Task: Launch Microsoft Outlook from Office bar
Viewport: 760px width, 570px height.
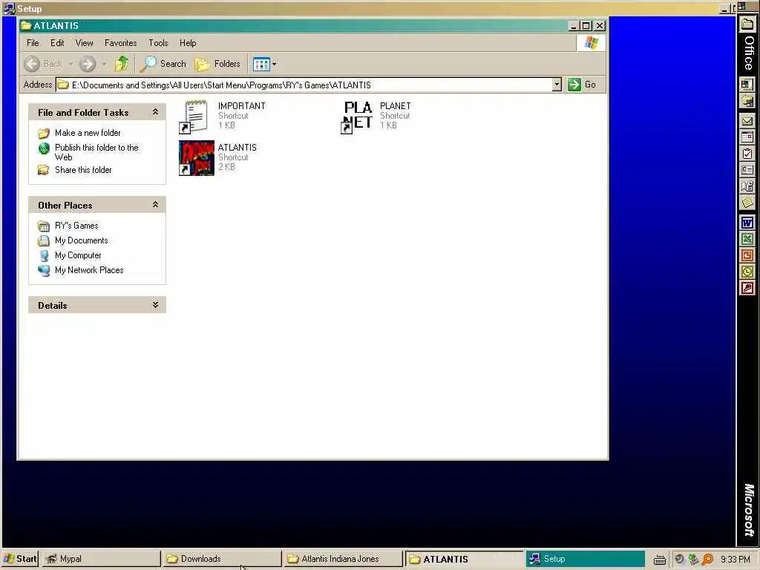Action: click(747, 272)
